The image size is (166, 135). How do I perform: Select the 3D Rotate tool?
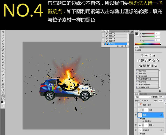click(3, 87)
